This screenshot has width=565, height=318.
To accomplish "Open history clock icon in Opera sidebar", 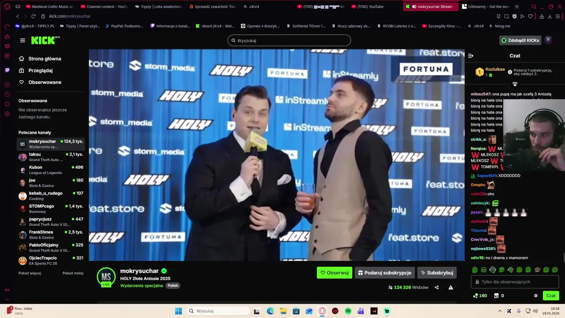I will [7, 95].
